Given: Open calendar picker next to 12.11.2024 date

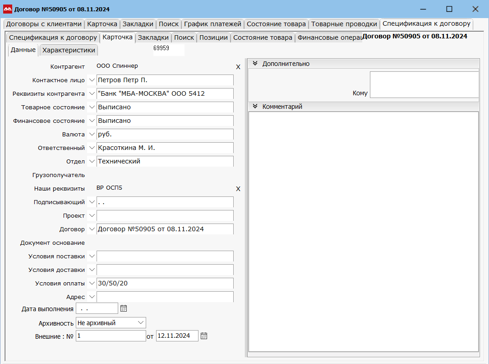Looking at the screenshot, I should tap(203, 336).
